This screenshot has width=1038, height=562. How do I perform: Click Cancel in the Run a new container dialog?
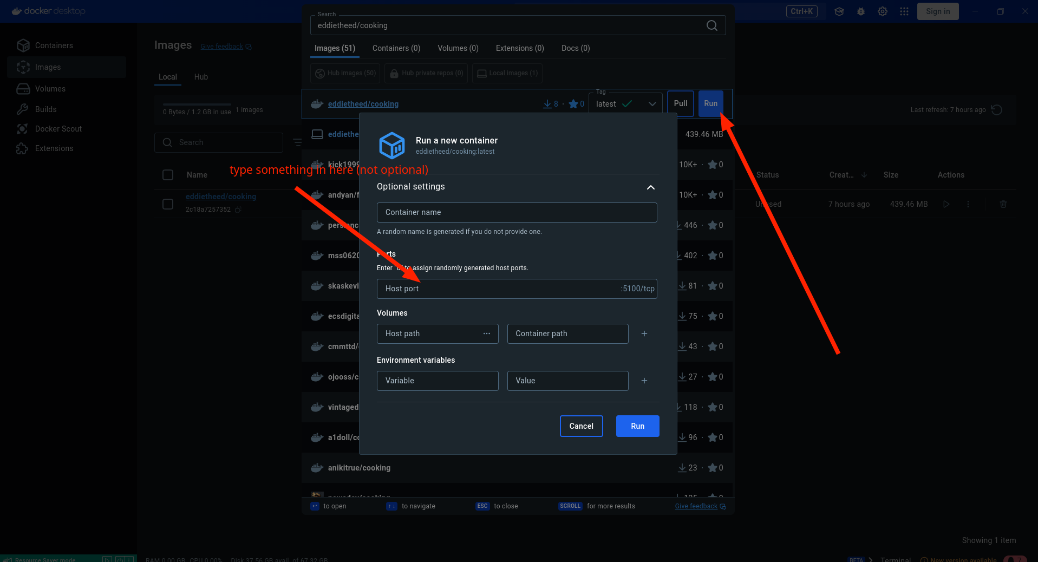581,426
